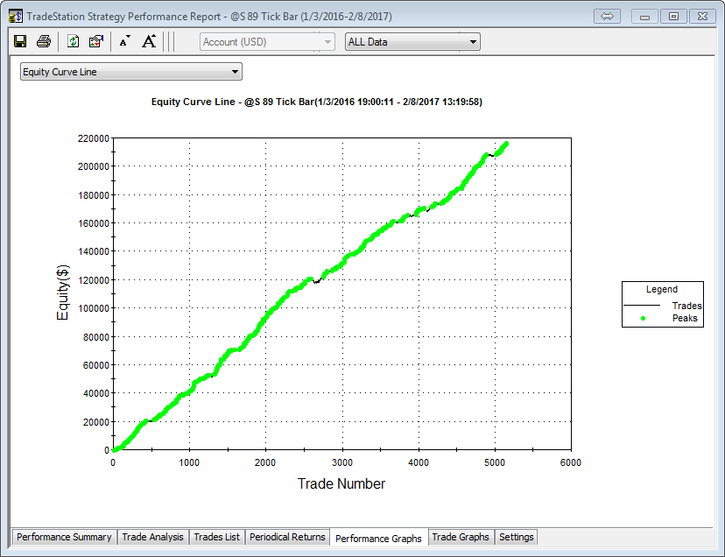
Task: Click the Print report icon
Action: [x=43, y=41]
